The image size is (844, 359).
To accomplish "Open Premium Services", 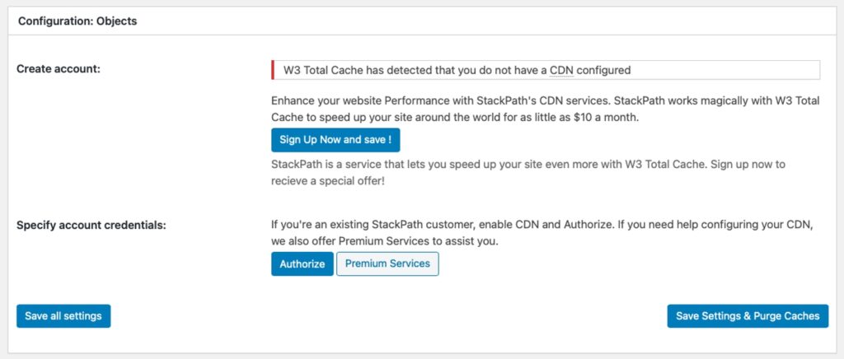I will [387, 263].
